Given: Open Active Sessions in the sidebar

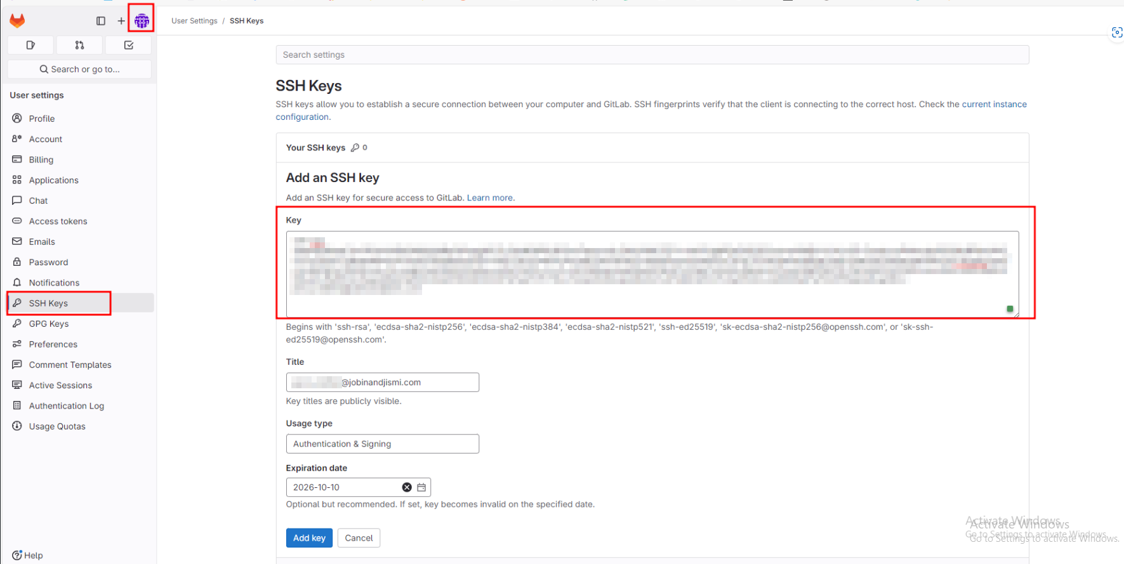Looking at the screenshot, I should 60,386.
